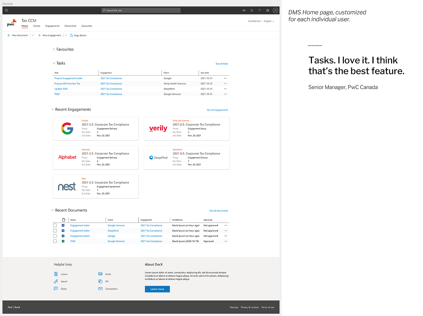Open the New engagement dropdown arrow
This screenshot has width=423, height=316.
click(66, 35)
